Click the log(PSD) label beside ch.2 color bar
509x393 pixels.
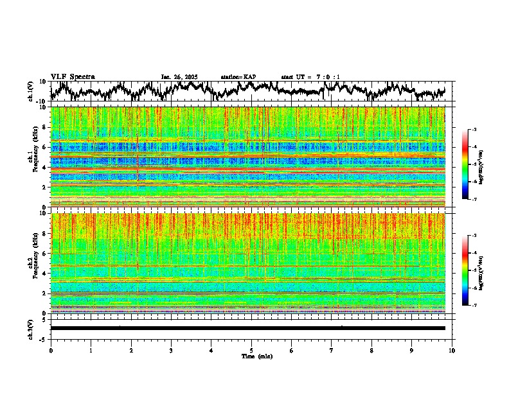[x=481, y=272]
